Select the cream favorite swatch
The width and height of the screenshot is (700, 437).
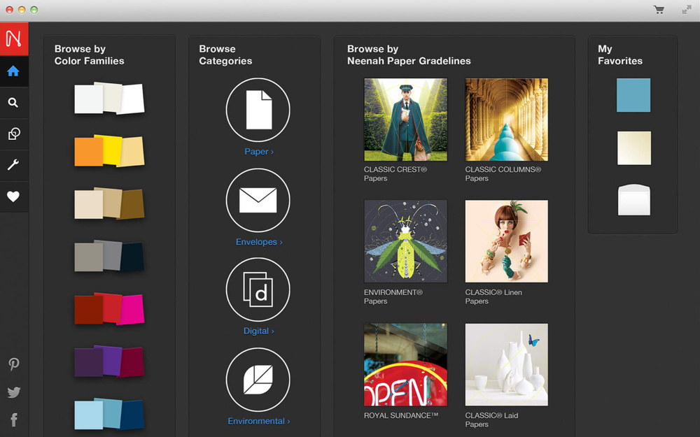click(x=634, y=148)
